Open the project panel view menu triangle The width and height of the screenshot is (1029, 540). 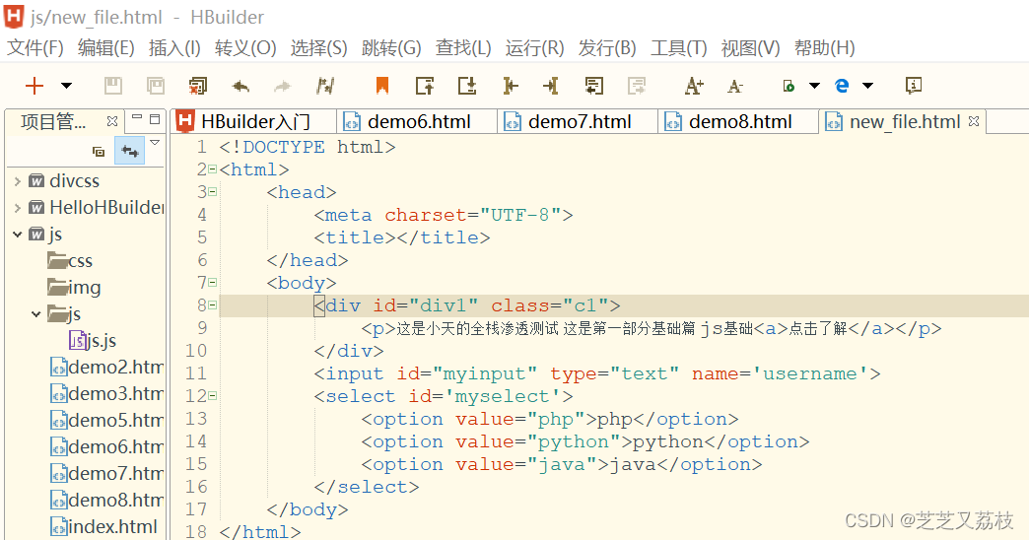click(155, 142)
